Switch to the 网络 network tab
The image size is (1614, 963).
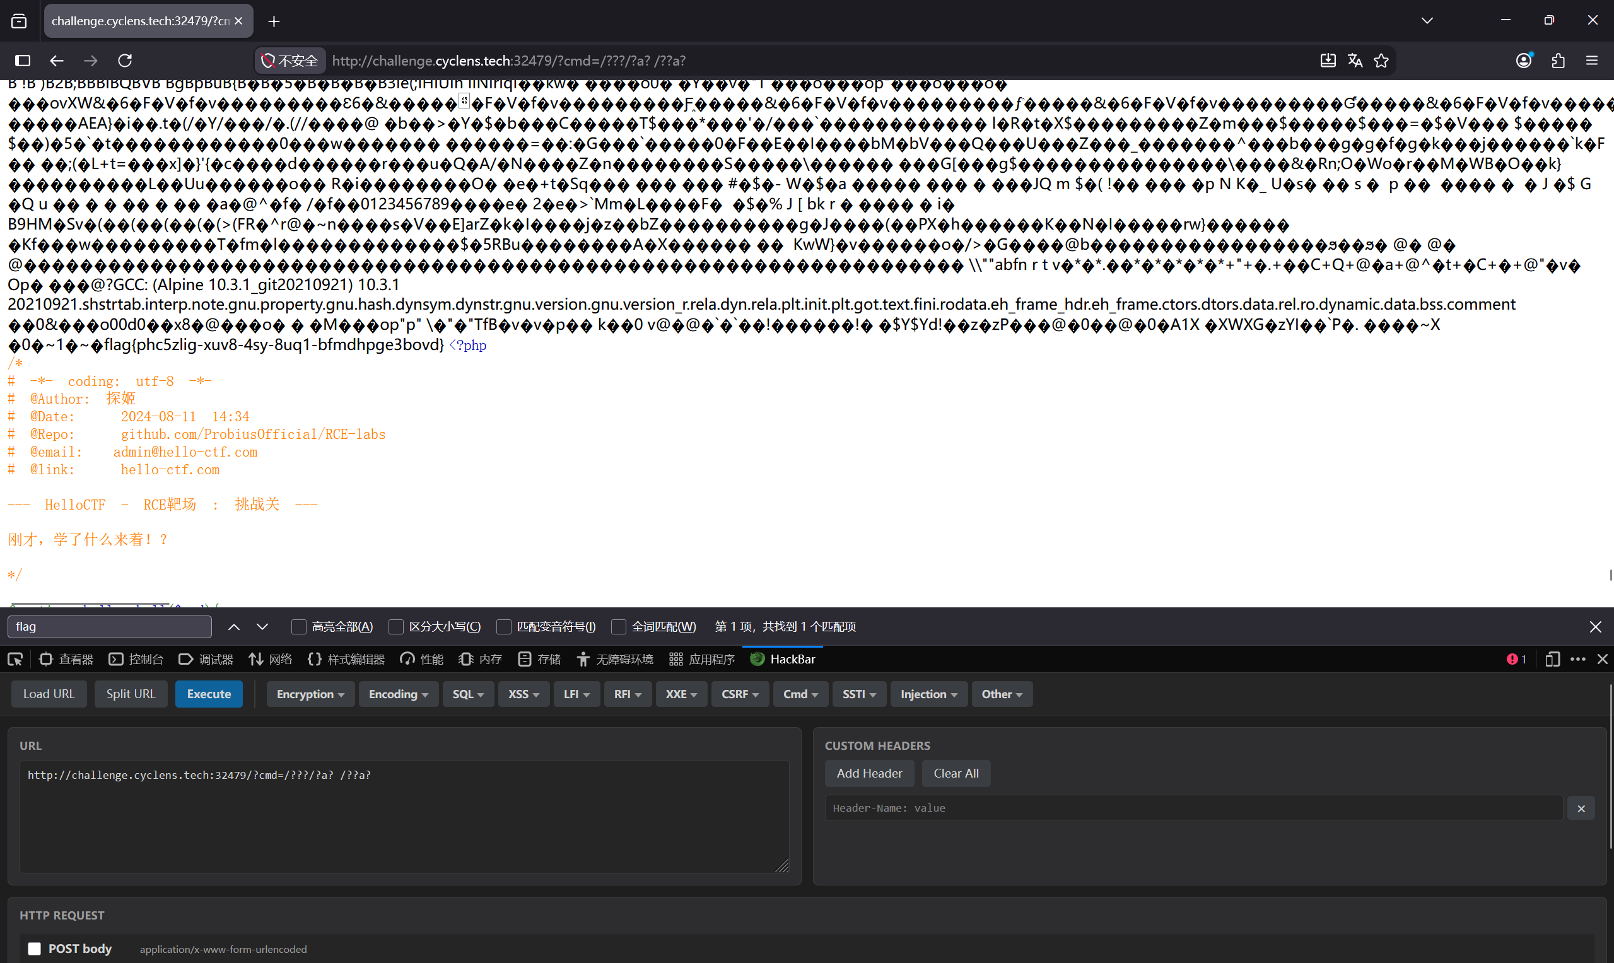coord(271,659)
